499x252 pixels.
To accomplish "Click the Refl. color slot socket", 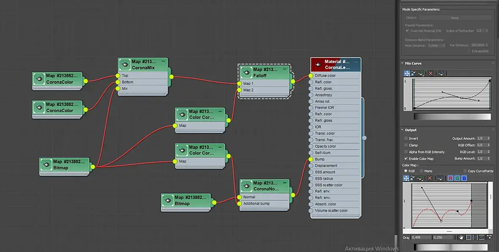I will (311, 82).
